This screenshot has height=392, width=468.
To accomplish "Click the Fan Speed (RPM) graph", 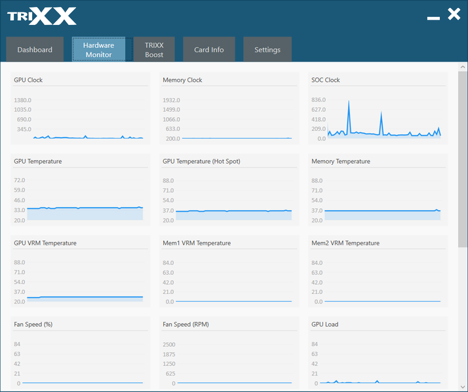I will (x=229, y=363).
